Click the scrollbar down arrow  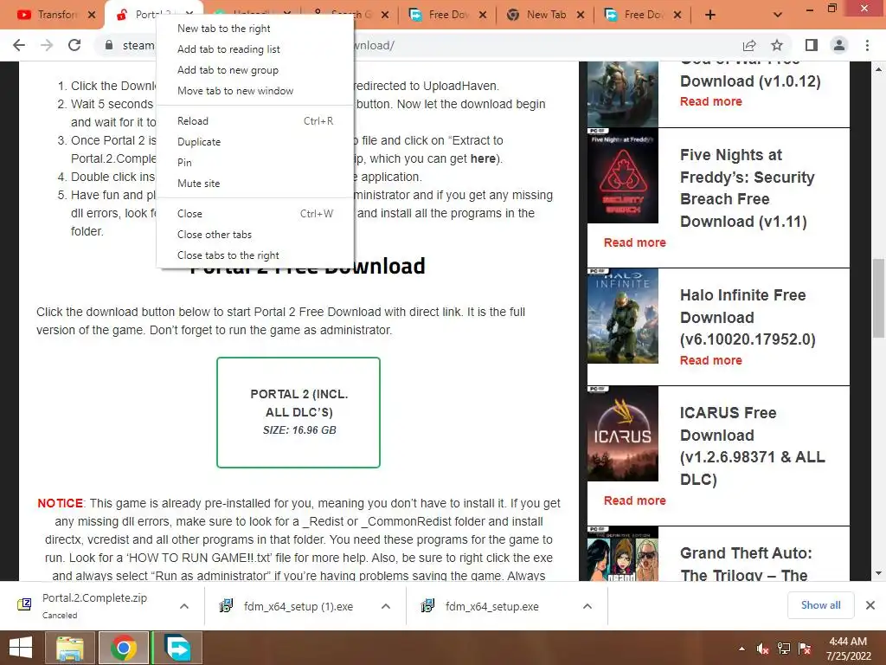click(879, 573)
